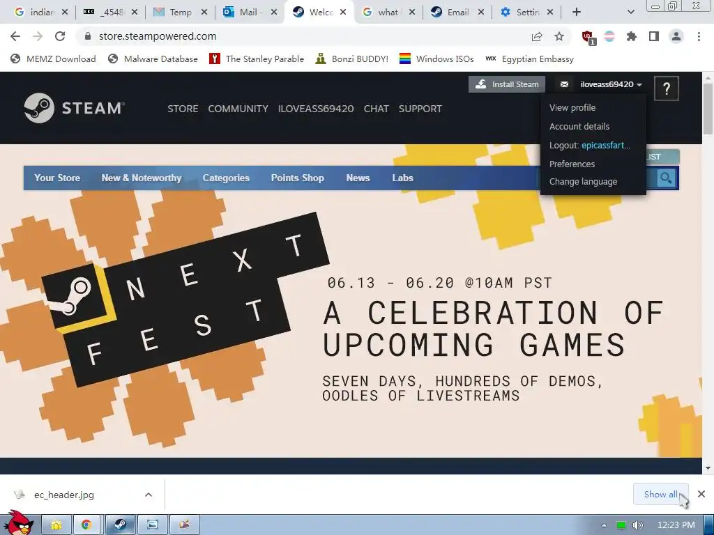The image size is (714, 535).
Task: Share this page via share icon
Action: 537,36
